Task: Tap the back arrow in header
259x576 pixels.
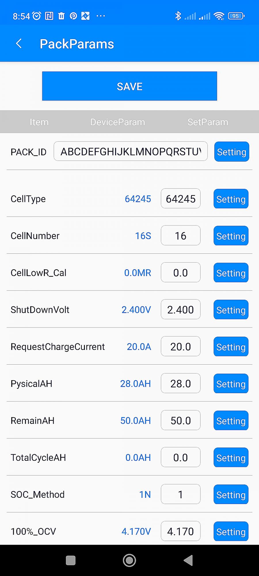Action: point(19,43)
